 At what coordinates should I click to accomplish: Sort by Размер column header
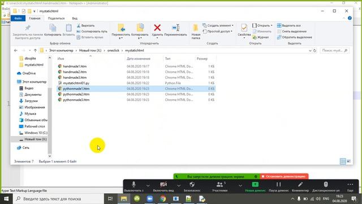click(202, 59)
